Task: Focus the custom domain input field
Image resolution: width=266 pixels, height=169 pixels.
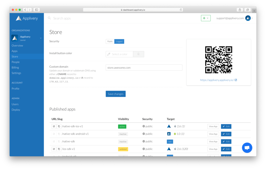Action: click(x=144, y=68)
